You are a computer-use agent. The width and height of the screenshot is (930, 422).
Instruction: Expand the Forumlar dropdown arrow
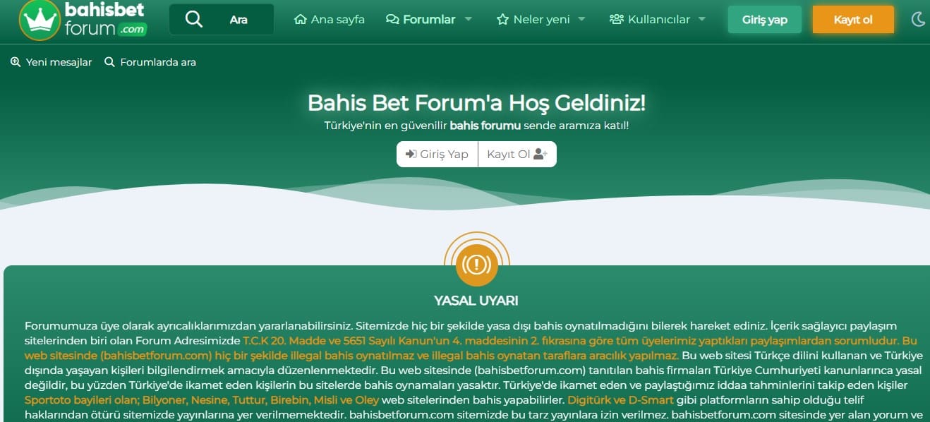(469, 19)
